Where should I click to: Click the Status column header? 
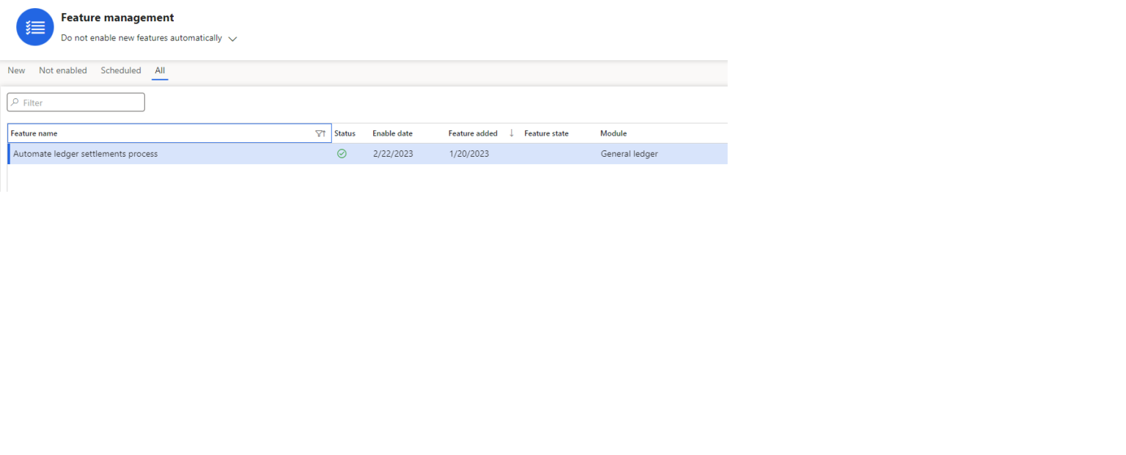(x=345, y=133)
